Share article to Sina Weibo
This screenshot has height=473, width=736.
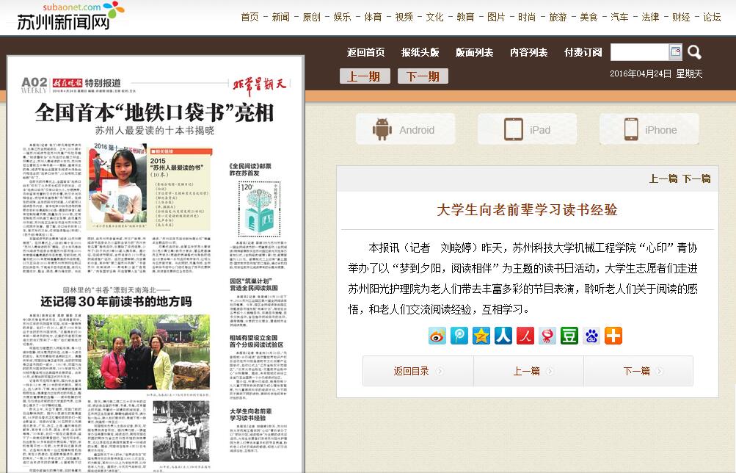pyautogui.click(x=437, y=336)
